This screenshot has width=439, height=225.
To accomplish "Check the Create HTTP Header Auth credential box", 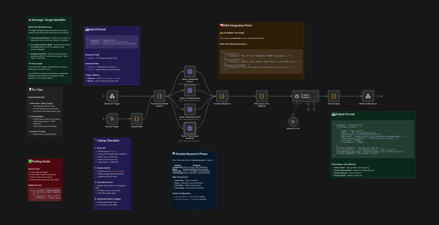I will coord(96,154).
